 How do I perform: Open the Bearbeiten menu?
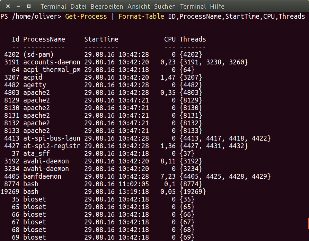pos(107,7)
